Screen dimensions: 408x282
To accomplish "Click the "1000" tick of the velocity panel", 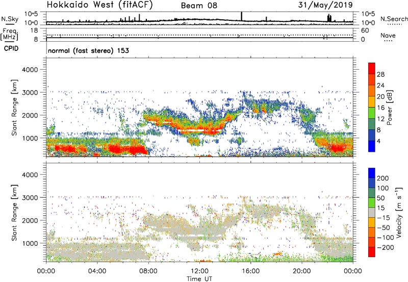I will click(x=30, y=243).
